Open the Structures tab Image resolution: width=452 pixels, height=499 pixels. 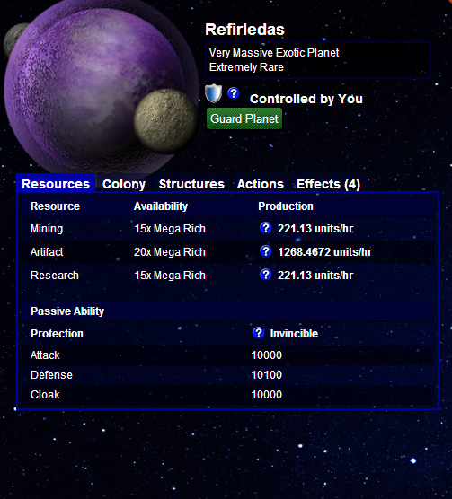pyautogui.click(x=191, y=184)
